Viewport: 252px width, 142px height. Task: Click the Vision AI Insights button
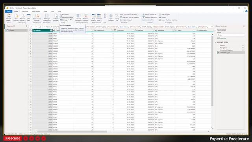[162, 17]
